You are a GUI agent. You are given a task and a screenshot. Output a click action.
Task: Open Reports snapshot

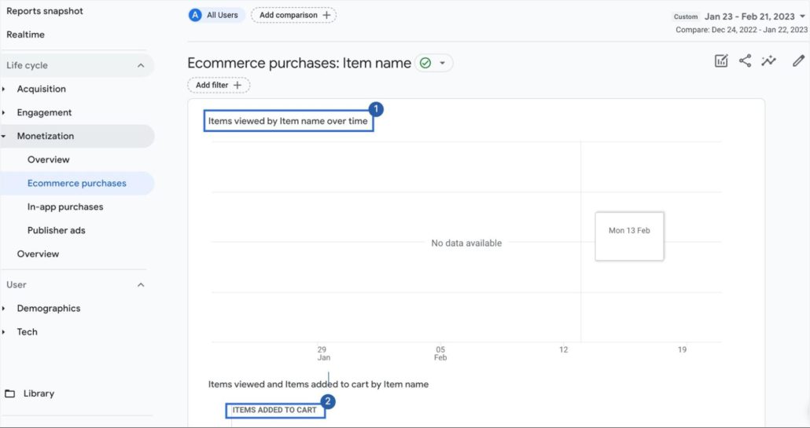point(44,11)
